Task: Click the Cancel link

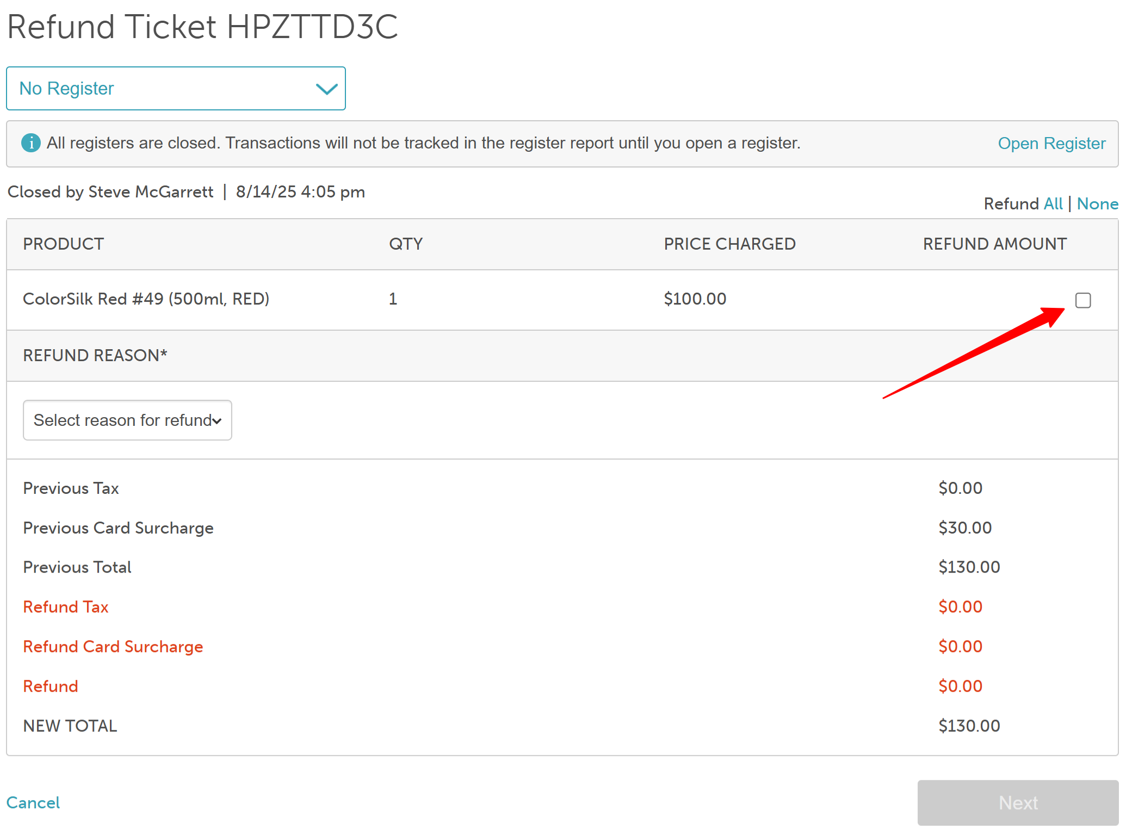Action: tap(33, 802)
